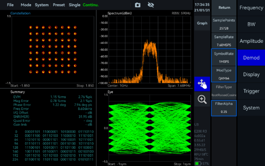Open the Graph panel button
The image size is (265, 166).
pyautogui.click(x=202, y=23)
